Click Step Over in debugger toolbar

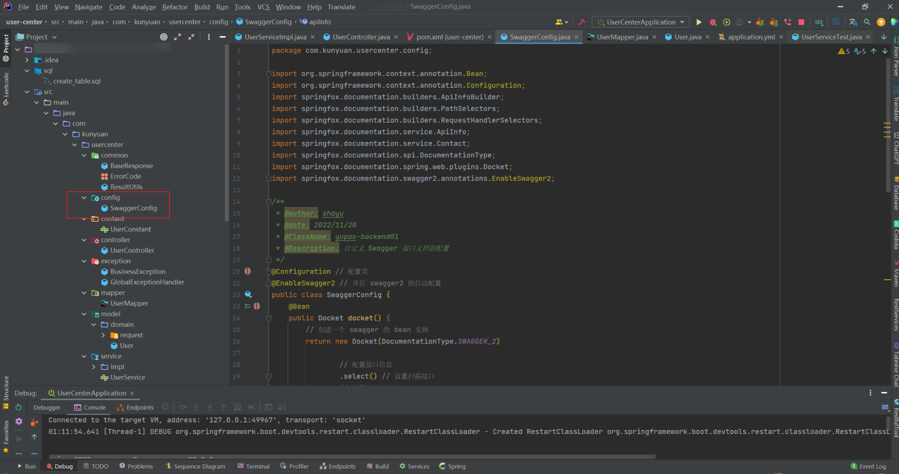coord(182,407)
